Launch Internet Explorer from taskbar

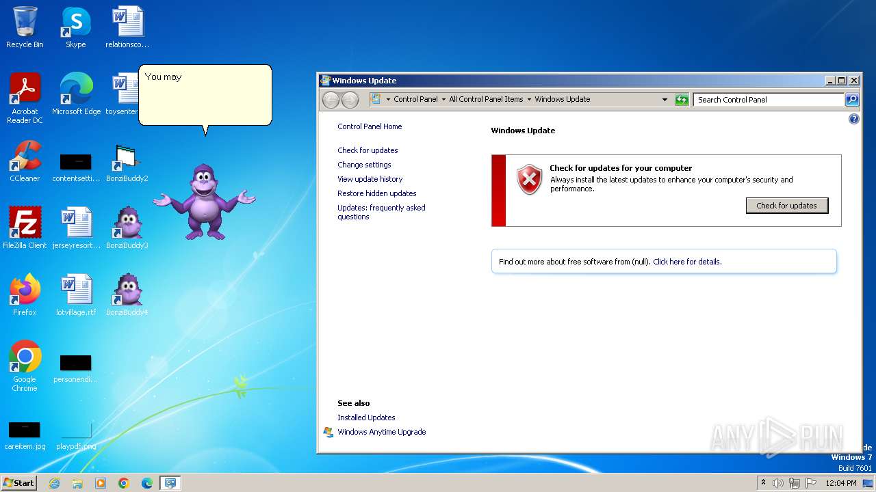[54, 483]
